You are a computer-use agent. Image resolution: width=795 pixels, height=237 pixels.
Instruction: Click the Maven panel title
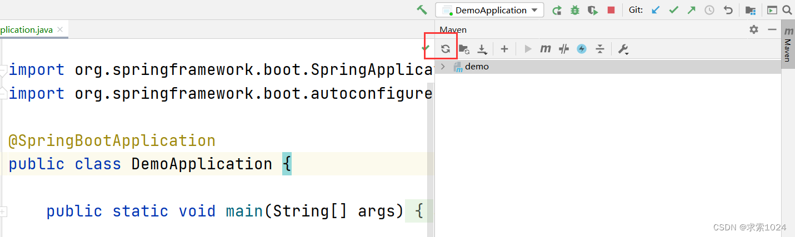(453, 30)
